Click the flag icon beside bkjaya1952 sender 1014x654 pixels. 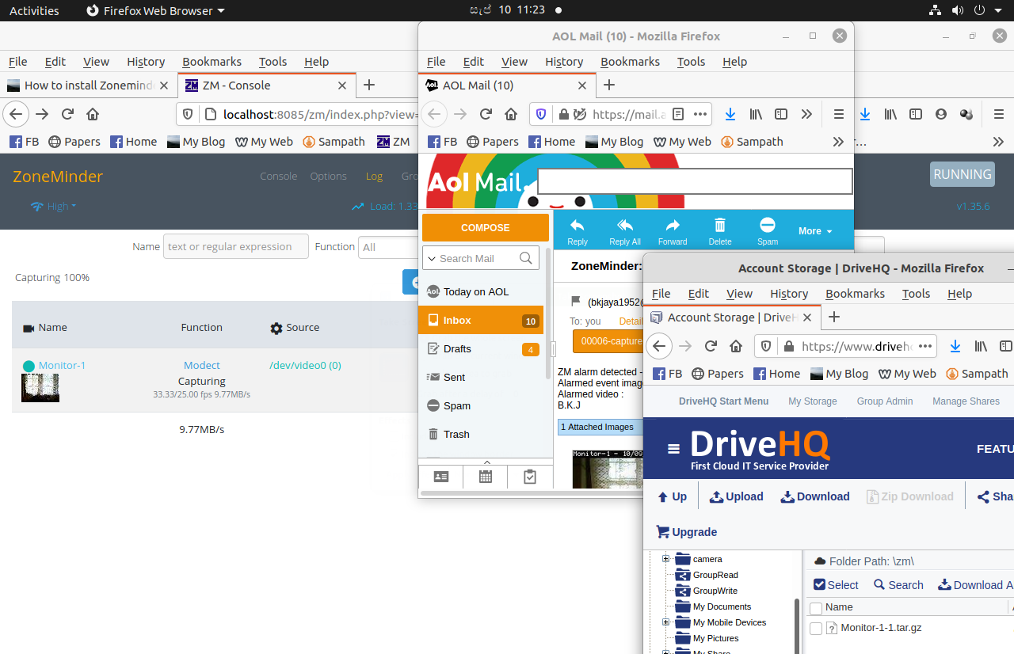[576, 302]
